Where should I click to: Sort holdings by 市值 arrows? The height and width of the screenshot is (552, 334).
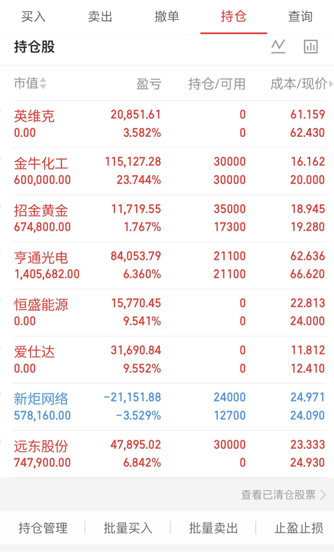(x=43, y=83)
